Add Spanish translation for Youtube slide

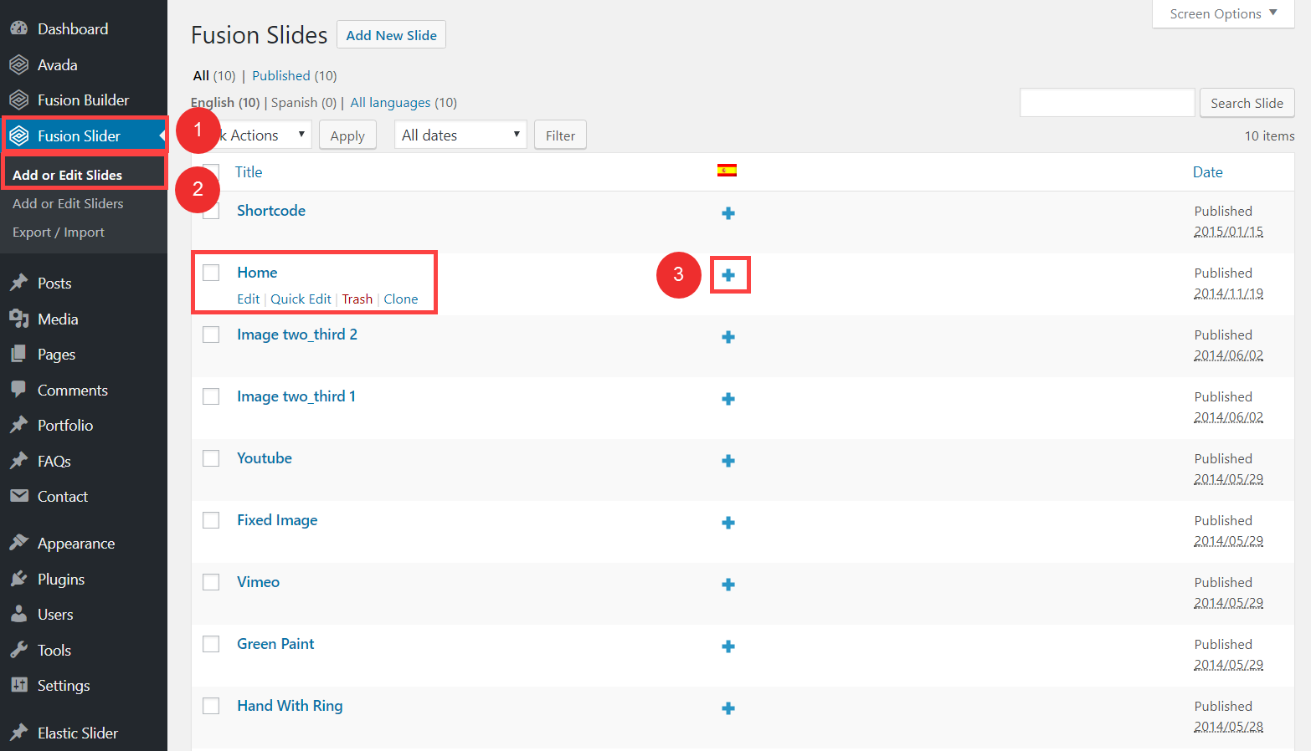point(728,461)
